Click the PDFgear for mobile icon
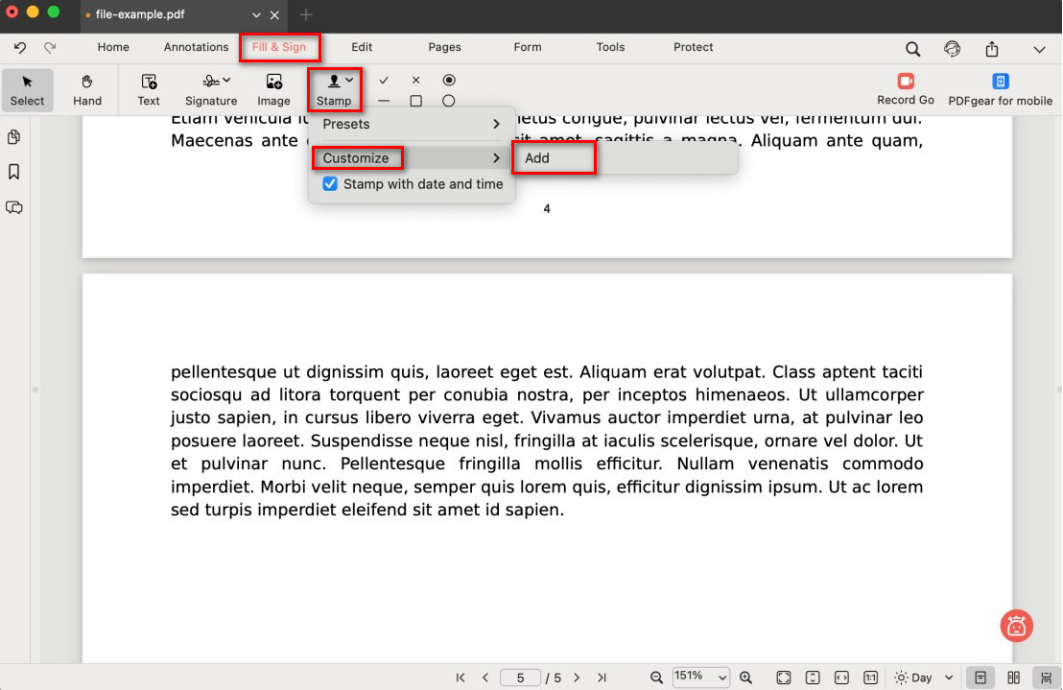The width and height of the screenshot is (1063, 690). point(1000,88)
